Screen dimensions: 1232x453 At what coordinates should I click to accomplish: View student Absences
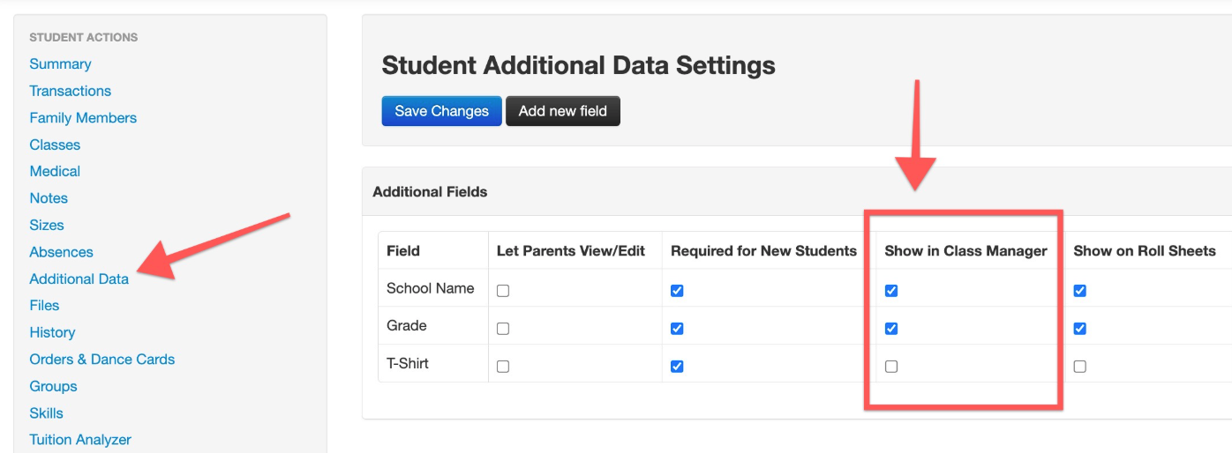click(62, 252)
